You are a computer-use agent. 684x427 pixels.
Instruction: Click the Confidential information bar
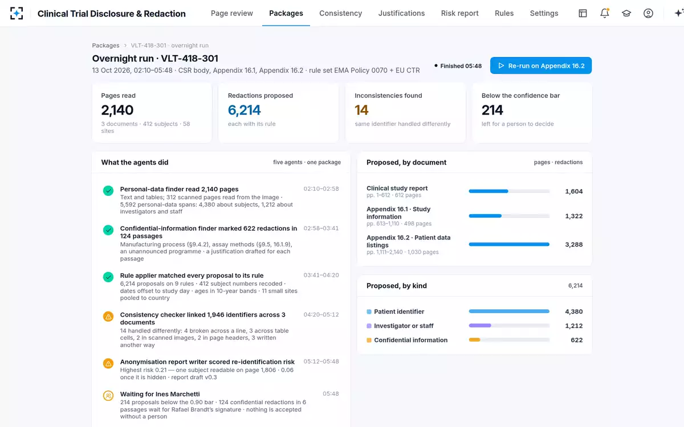(x=509, y=340)
